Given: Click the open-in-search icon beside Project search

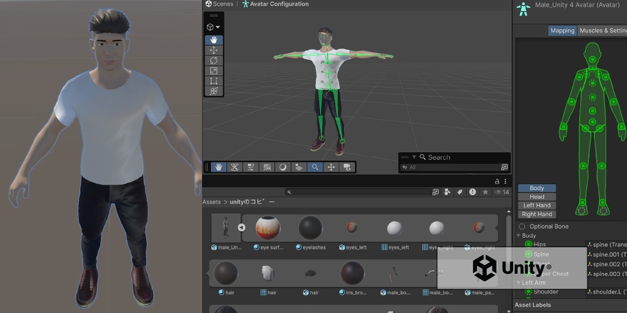Looking at the screenshot, I should pos(435,192).
